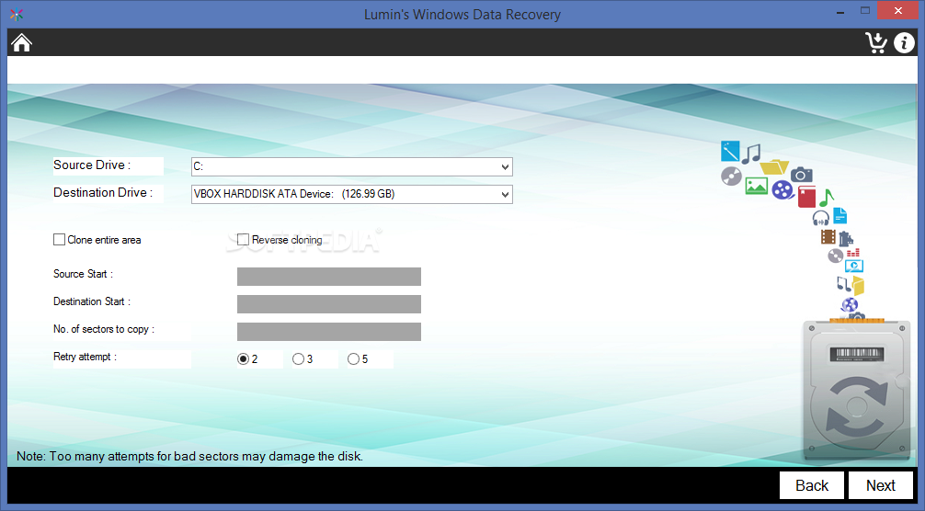Click the Destination Start input field
Viewport: 925px width, 511px height.
[x=329, y=304]
